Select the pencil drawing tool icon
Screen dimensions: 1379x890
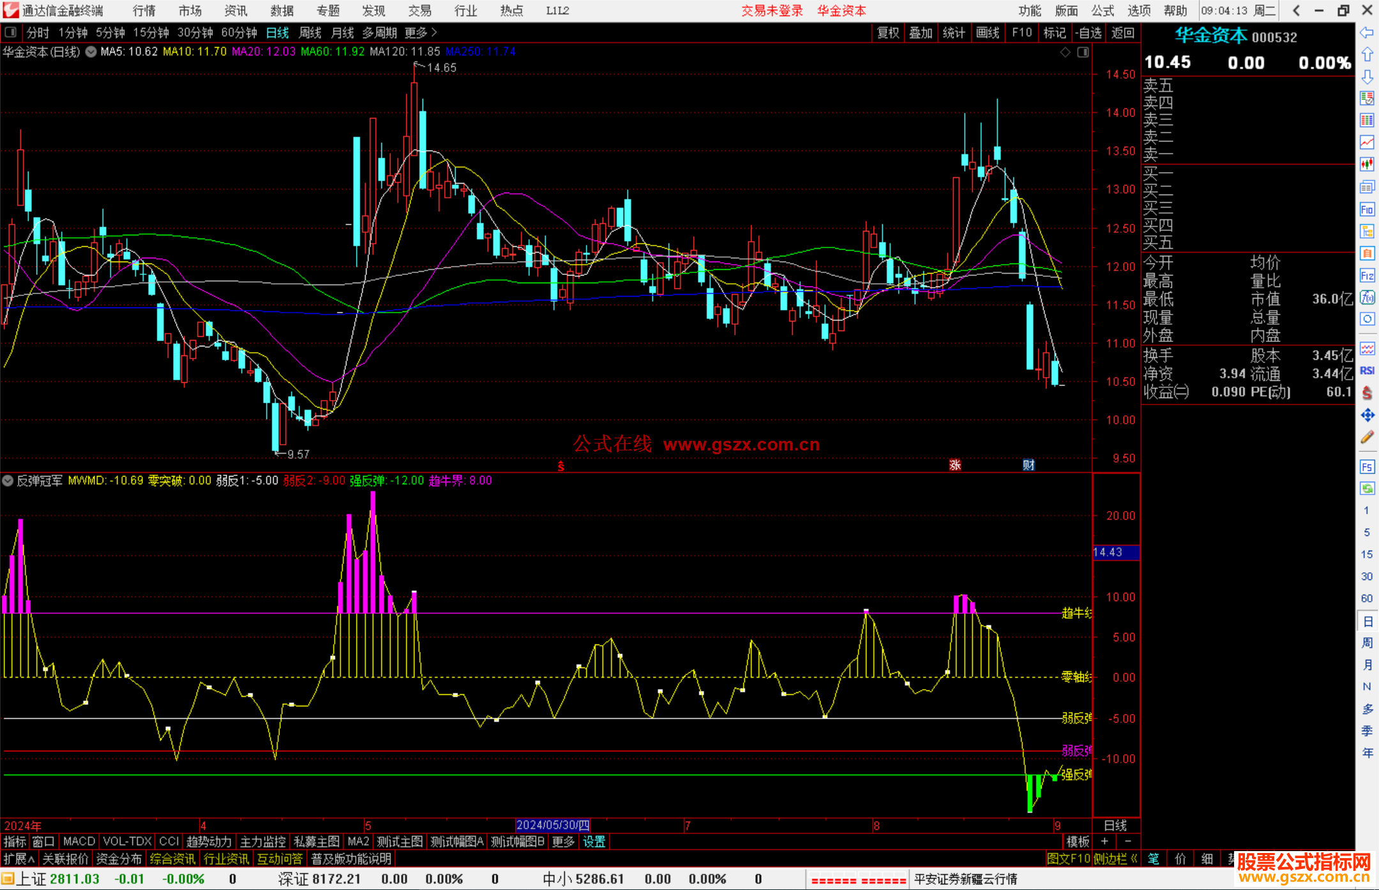point(1367,437)
